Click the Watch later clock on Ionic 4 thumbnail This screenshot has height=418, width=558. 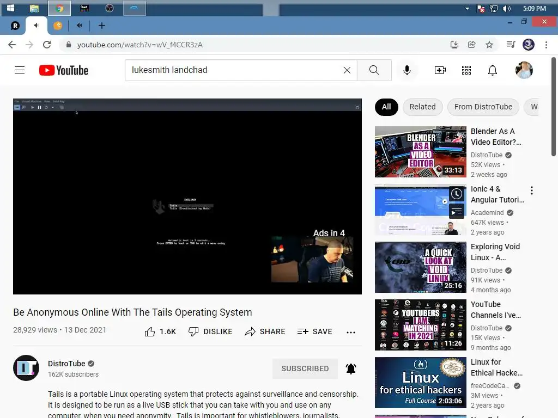(x=457, y=194)
